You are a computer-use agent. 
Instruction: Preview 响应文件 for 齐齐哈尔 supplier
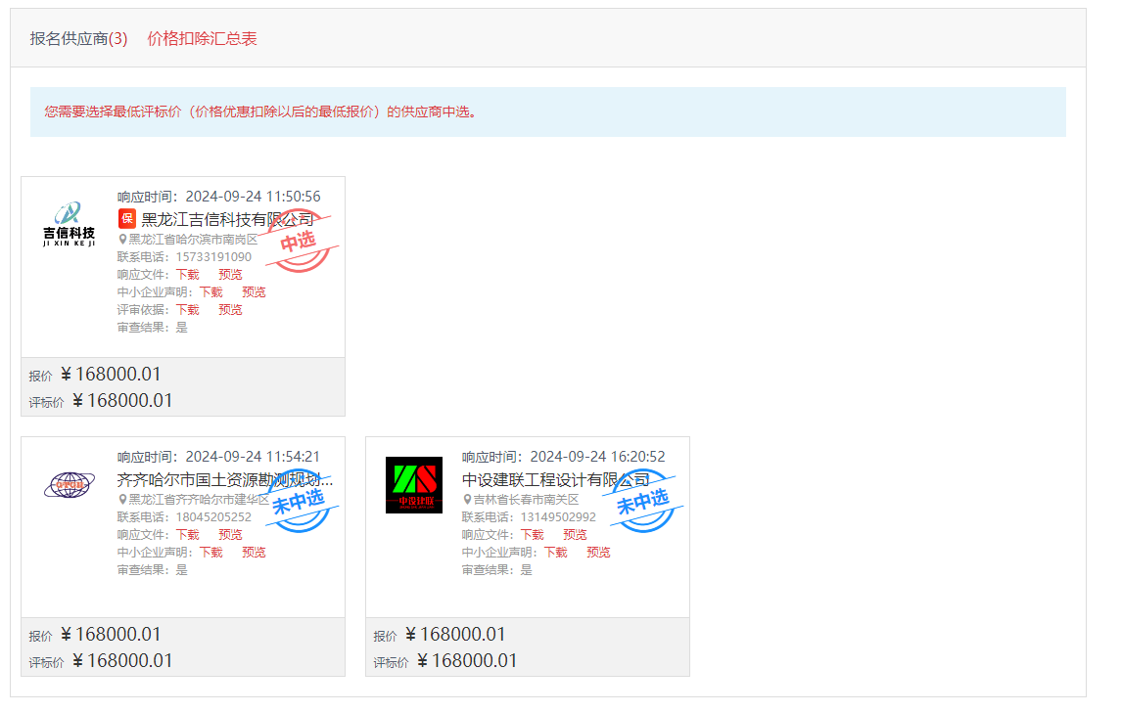click(x=230, y=535)
